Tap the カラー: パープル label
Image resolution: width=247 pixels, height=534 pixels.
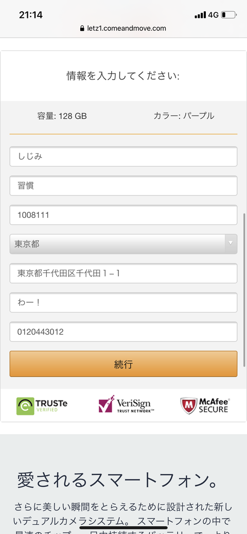coord(184,116)
